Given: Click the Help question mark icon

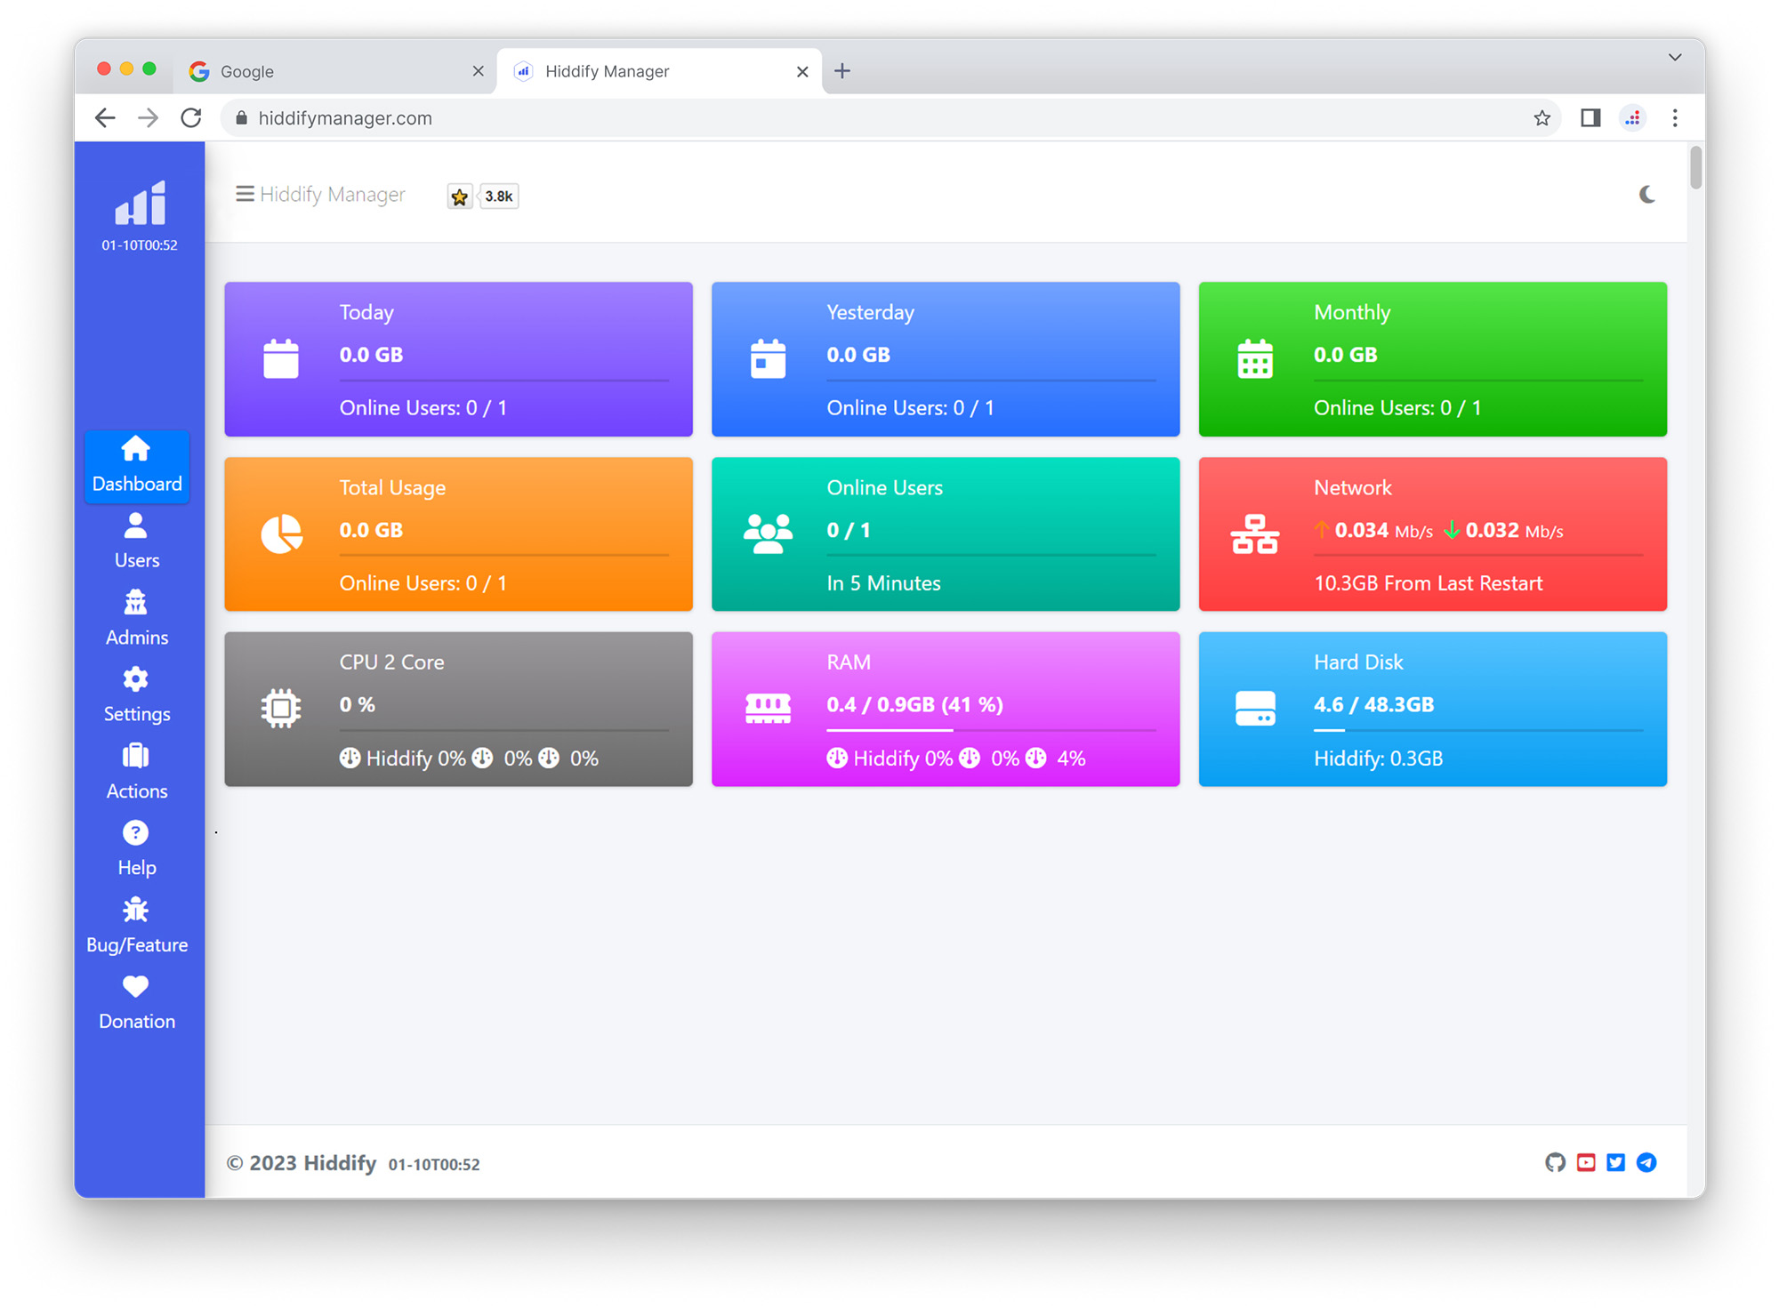Looking at the screenshot, I should click(x=135, y=833).
